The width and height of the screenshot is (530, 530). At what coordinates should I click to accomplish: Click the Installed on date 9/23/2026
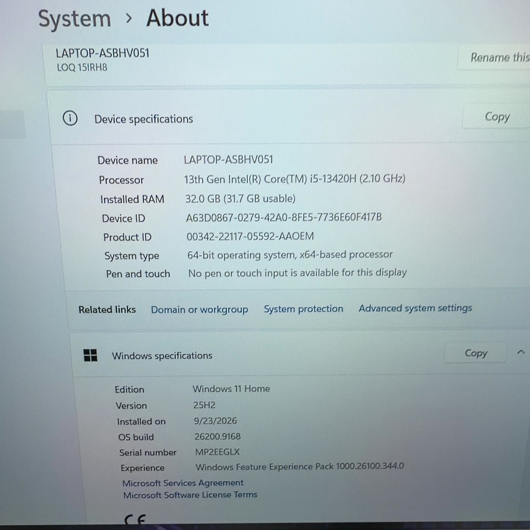coord(216,420)
